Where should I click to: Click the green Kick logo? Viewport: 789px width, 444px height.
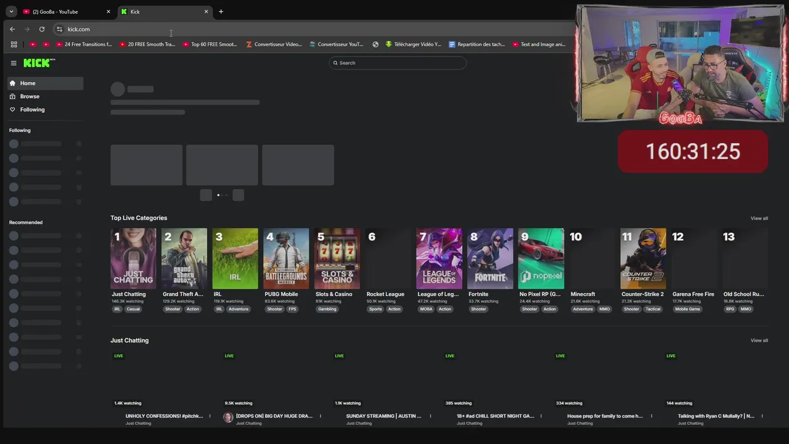[39, 63]
